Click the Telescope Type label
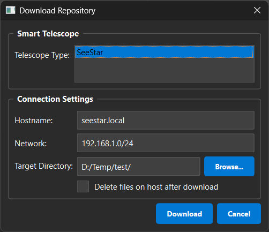Screen dimensions: 269x232 pyautogui.click(x=42, y=55)
